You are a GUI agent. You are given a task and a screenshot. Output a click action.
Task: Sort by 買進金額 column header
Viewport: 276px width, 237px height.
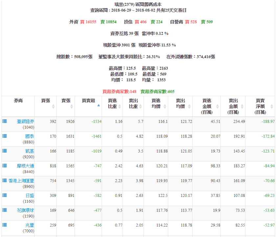coord(206,106)
